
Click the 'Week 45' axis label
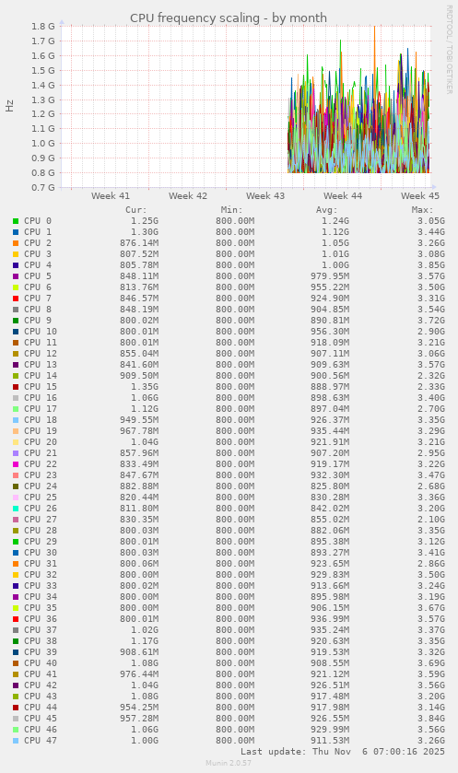pyautogui.click(x=420, y=195)
